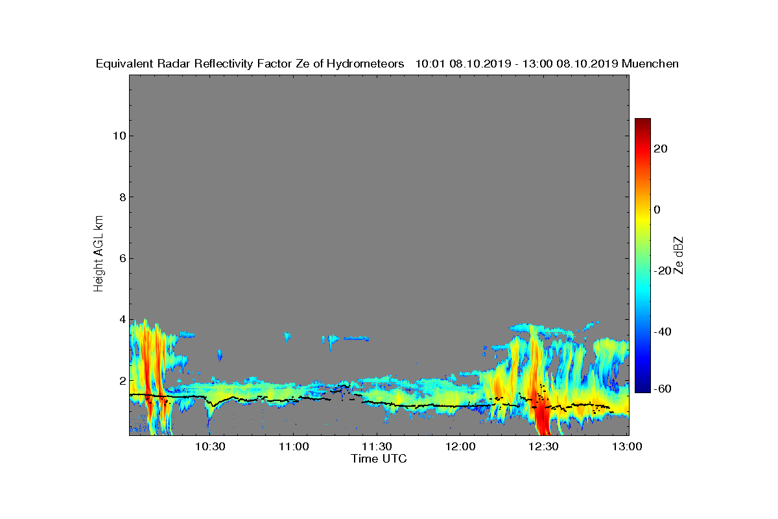The width and height of the screenshot is (778, 519).
Task: Click the height tick label '10'
Action: click(x=119, y=136)
